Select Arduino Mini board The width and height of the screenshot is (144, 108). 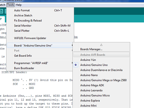(101, 106)
